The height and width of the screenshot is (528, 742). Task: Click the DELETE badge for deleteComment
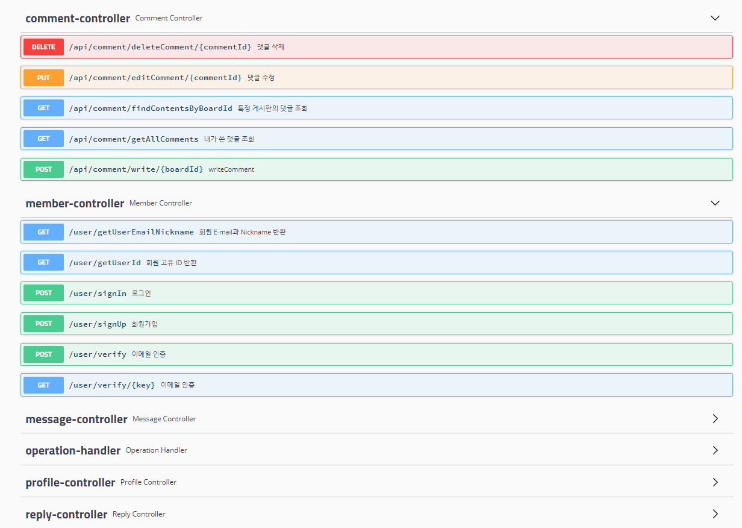(x=43, y=47)
